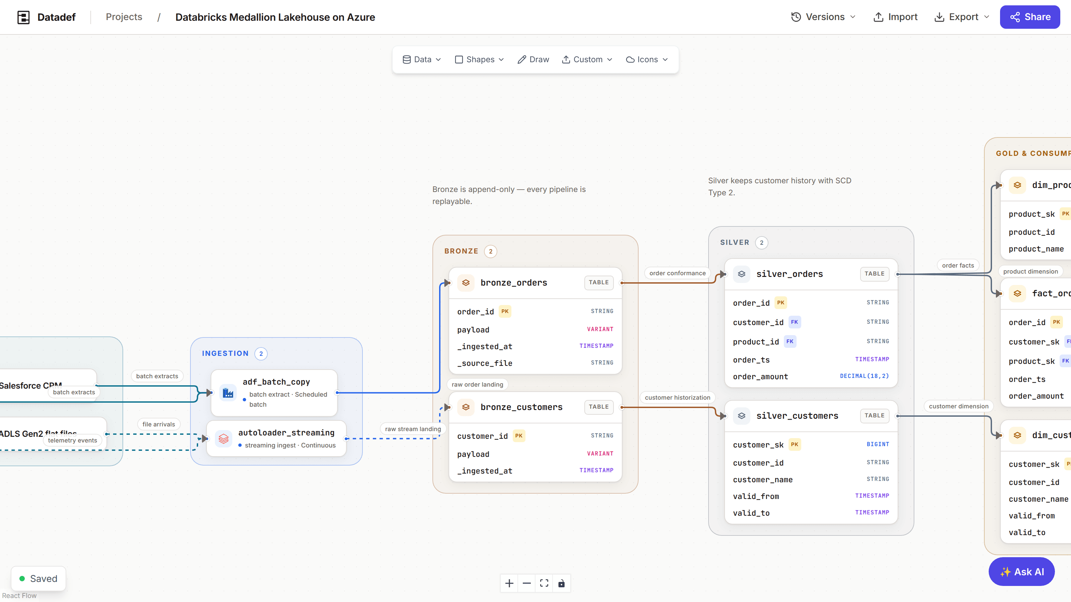Select the 'order conformance' edge label
Viewport: 1071px width, 602px height.
(x=677, y=273)
